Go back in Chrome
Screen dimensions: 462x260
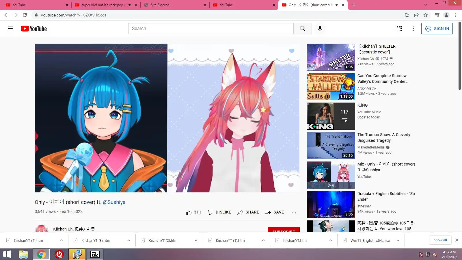[x=6, y=15]
